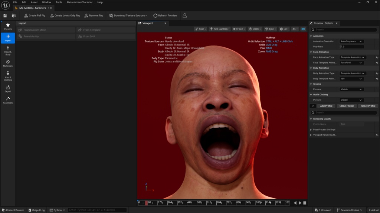Click the Clone Profile button
380x213 pixels.
coord(347,106)
